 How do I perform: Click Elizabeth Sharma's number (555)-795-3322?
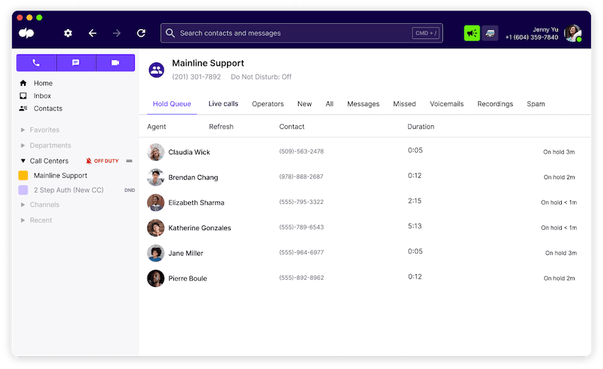coord(301,202)
